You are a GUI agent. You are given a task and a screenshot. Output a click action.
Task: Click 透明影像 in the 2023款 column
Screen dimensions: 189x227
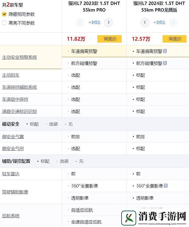80,198
